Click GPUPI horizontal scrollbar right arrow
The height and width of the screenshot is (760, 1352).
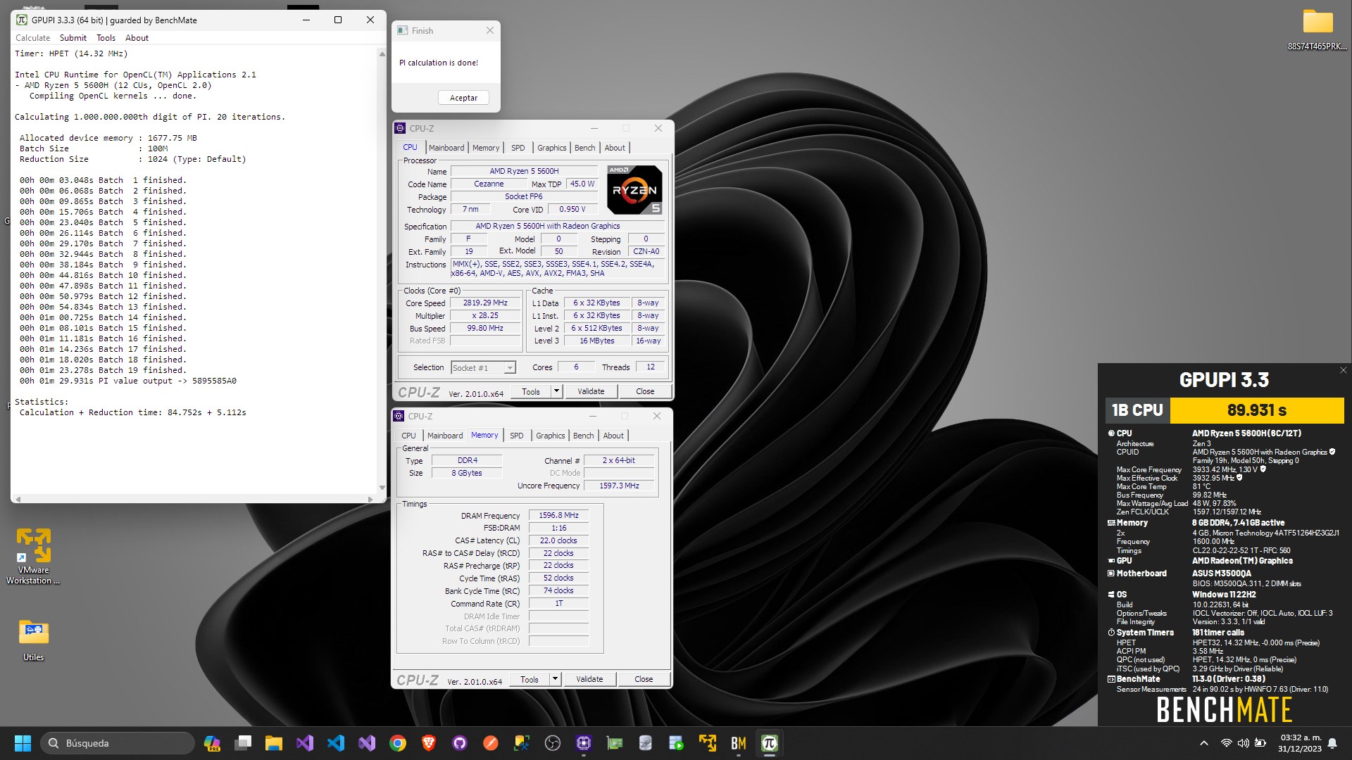coord(370,499)
